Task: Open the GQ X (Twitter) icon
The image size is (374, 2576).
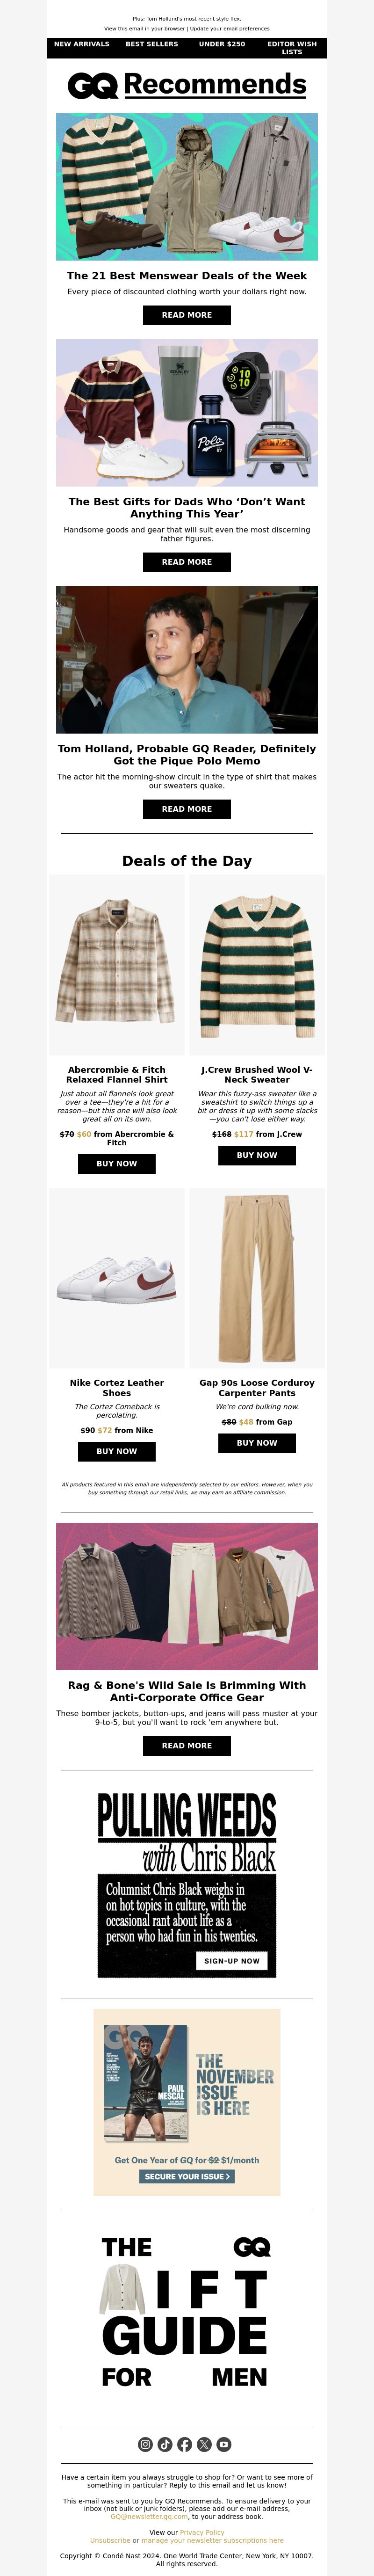Action: [204, 2444]
